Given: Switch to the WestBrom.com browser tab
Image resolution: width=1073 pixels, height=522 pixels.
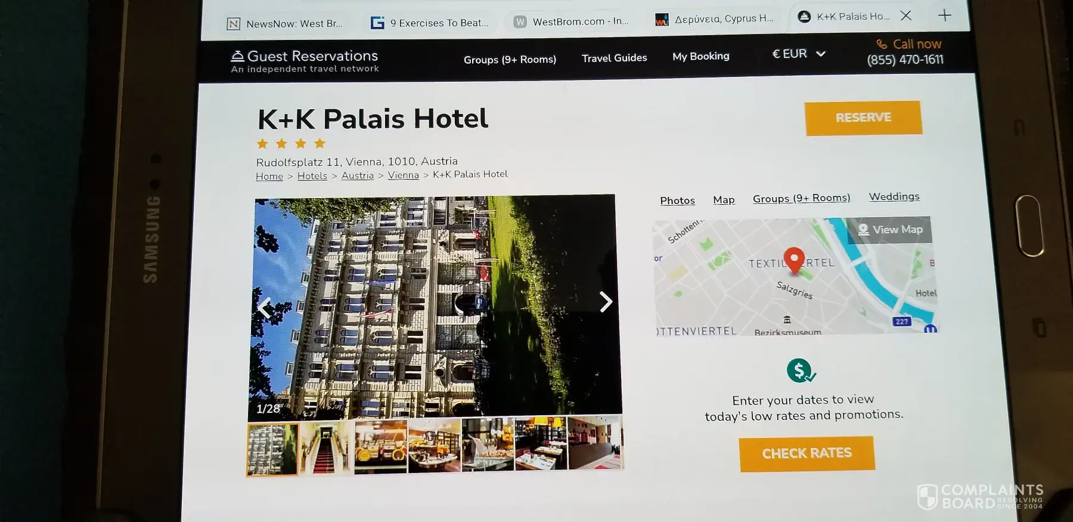Looking at the screenshot, I should point(572,21).
